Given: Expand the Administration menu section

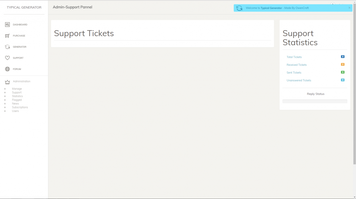Looking at the screenshot, I should (22, 81).
